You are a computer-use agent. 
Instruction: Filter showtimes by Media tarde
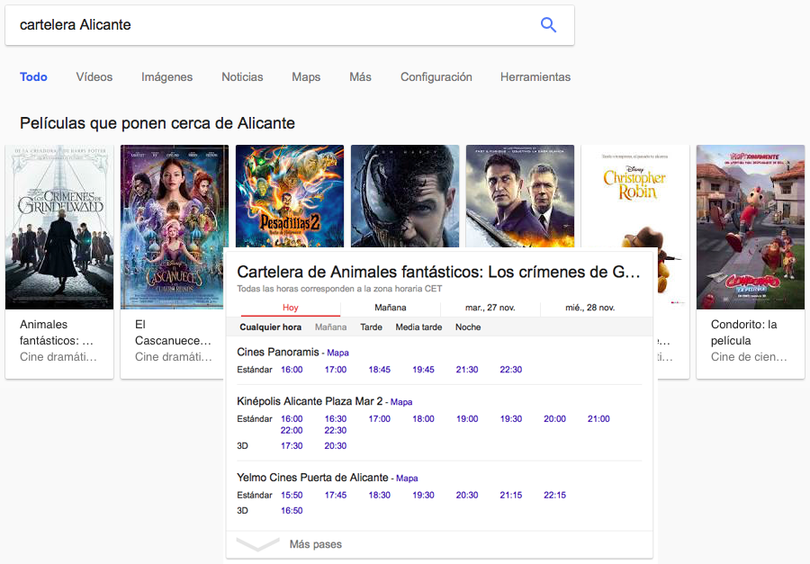[418, 327]
